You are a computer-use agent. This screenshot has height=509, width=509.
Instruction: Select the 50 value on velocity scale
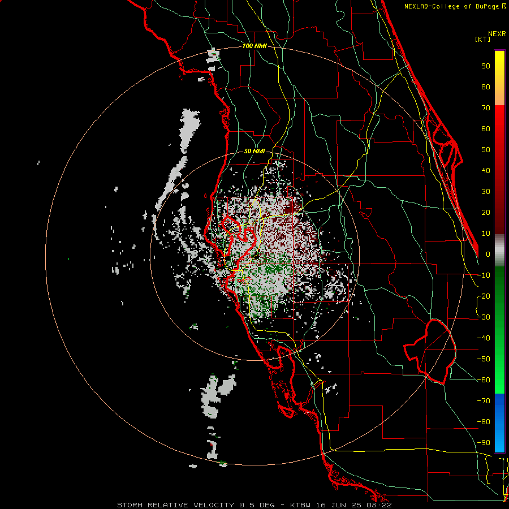(x=486, y=150)
